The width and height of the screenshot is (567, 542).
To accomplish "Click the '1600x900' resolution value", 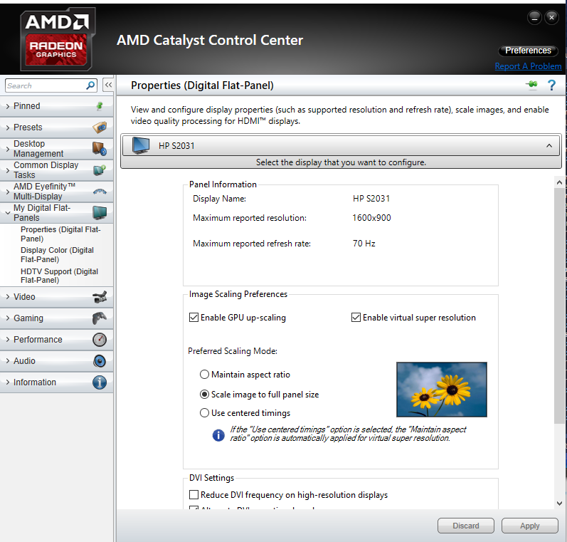I will point(372,218).
